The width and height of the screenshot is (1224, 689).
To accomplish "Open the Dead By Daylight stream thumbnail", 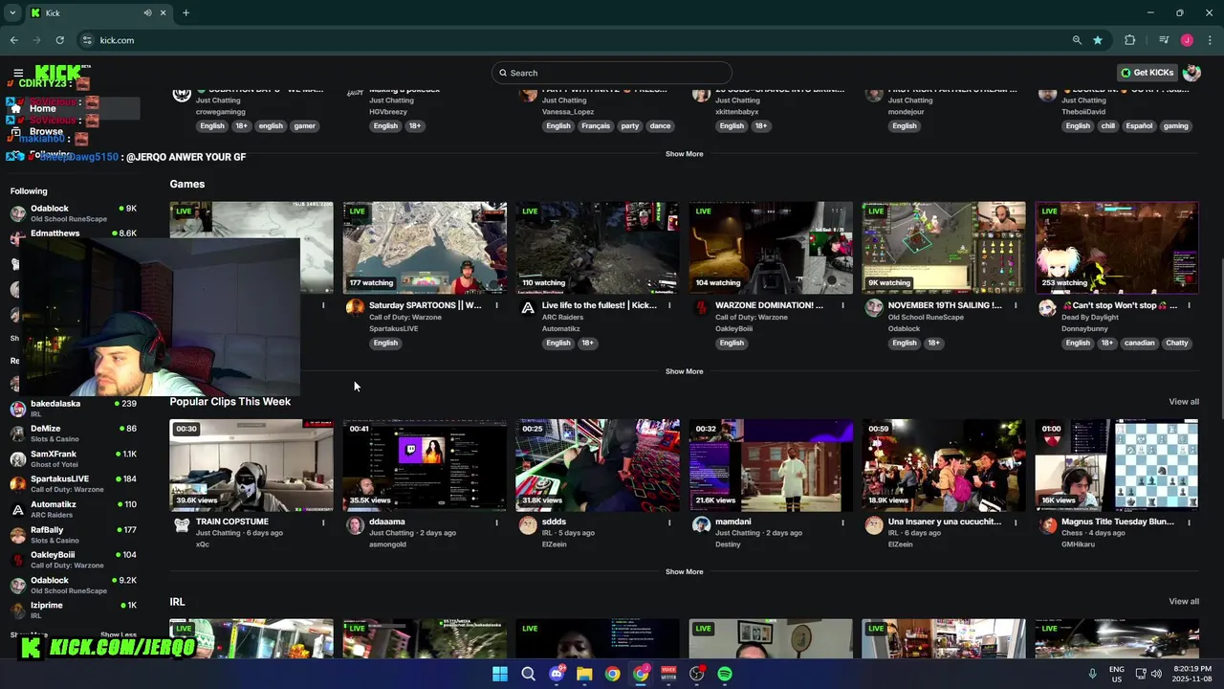I will point(1116,247).
